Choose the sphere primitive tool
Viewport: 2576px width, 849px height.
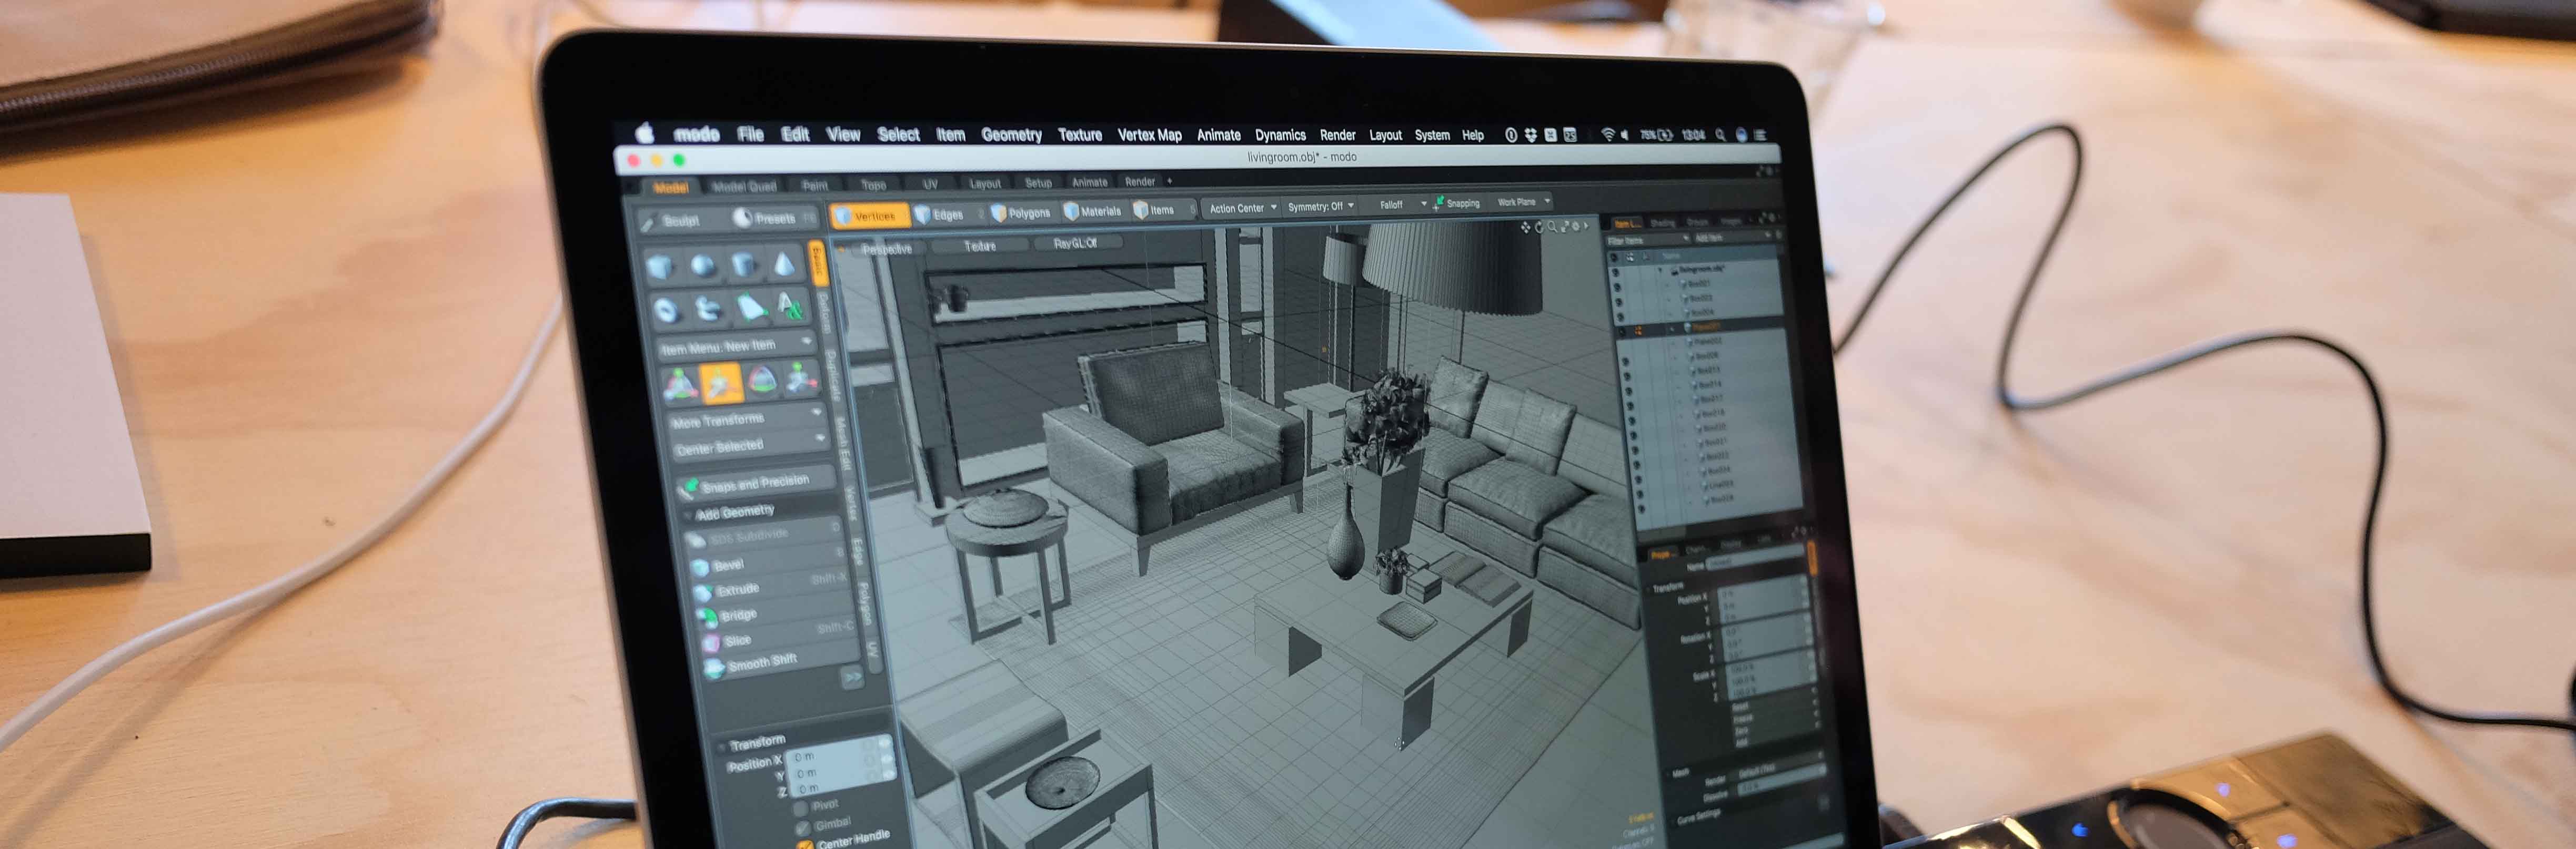pos(703,265)
